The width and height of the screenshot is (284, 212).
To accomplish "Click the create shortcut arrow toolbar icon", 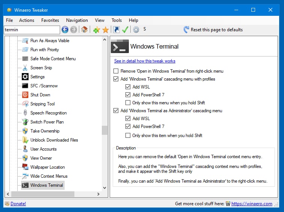I will point(116,30).
